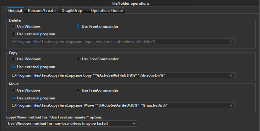Image resolution: width=260 pixels, height=131 pixels.
Task: Enable Use FreeCommander under Copy
Action: pos(78,59)
